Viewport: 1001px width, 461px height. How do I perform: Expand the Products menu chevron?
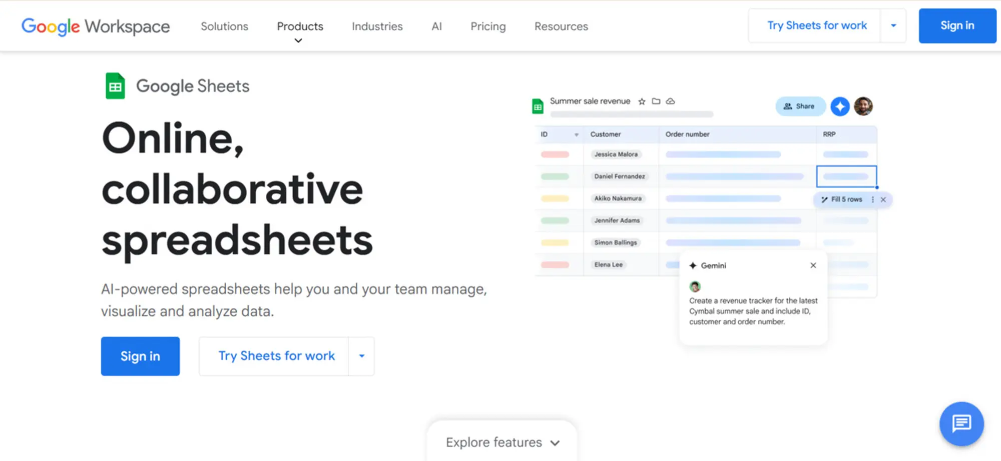click(x=298, y=41)
